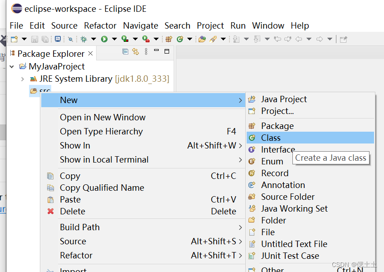Screen dimensions: 384x272
Task: Click the New Java Package toolbar icon
Action: pos(169,39)
